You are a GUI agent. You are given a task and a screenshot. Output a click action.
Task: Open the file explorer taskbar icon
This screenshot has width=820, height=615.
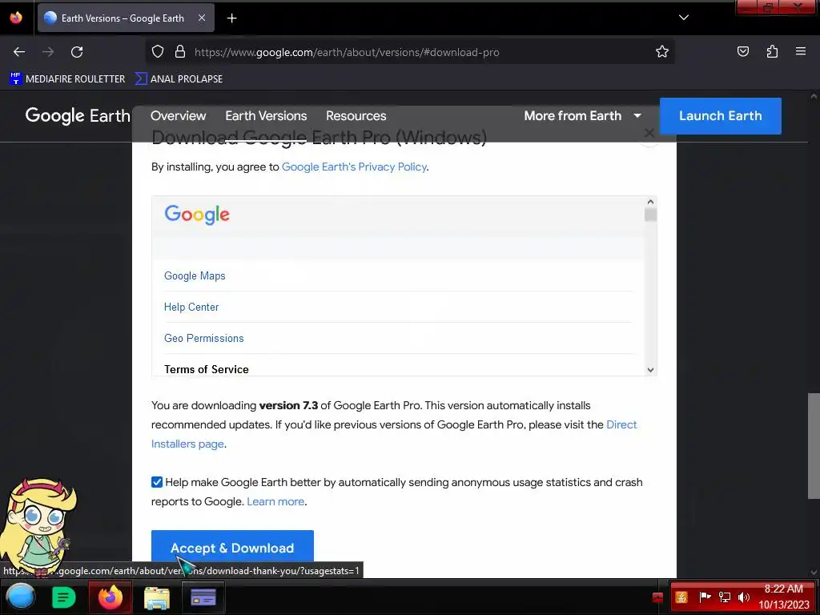(x=157, y=597)
